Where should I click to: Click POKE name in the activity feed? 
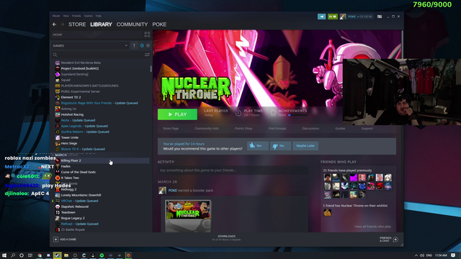coord(173,191)
